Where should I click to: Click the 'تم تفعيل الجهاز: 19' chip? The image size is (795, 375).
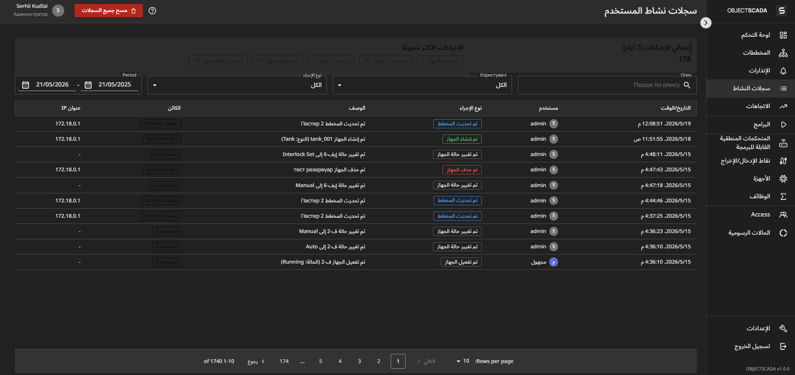pyautogui.click(x=278, y=61)
